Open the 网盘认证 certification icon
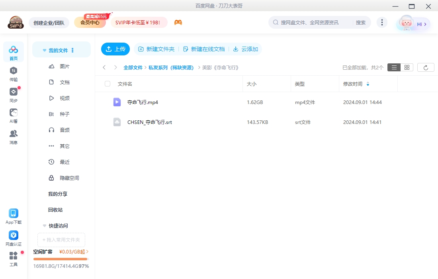Image resolution: width=438 pixels, height=279 pixels. [14, 237]
